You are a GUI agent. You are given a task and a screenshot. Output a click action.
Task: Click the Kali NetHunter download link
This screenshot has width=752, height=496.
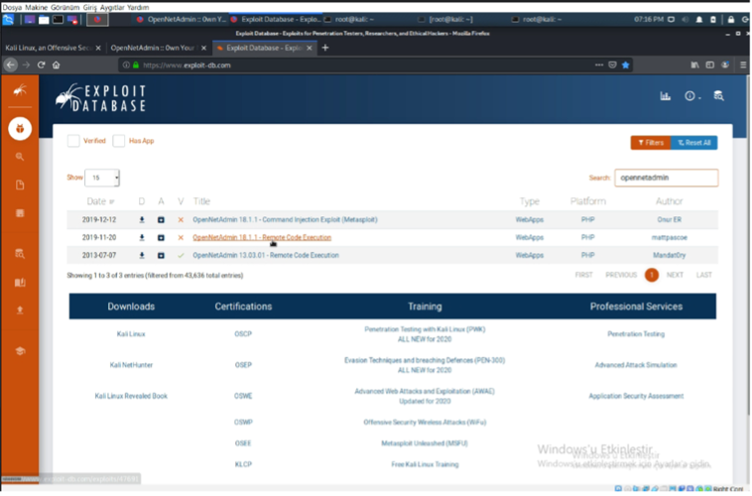point(131,365)
